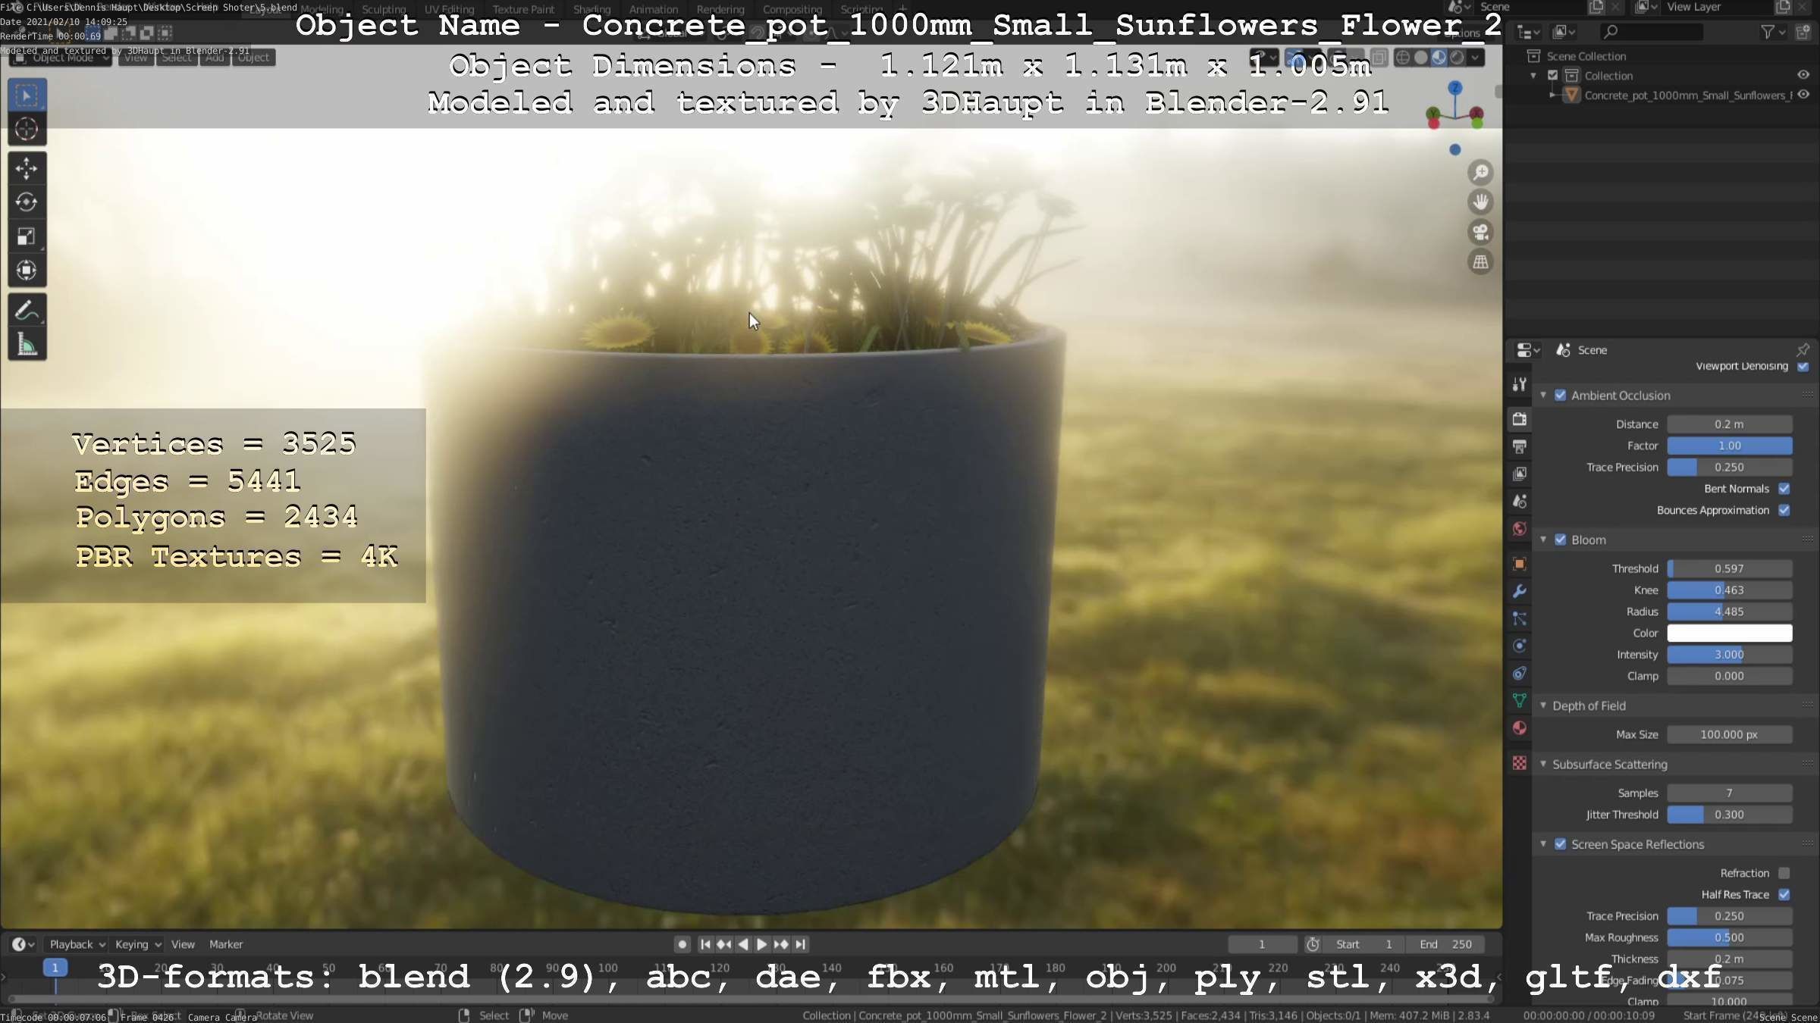
Task: Switch to solid viewport shading
Action: [x=1420, y=58]
